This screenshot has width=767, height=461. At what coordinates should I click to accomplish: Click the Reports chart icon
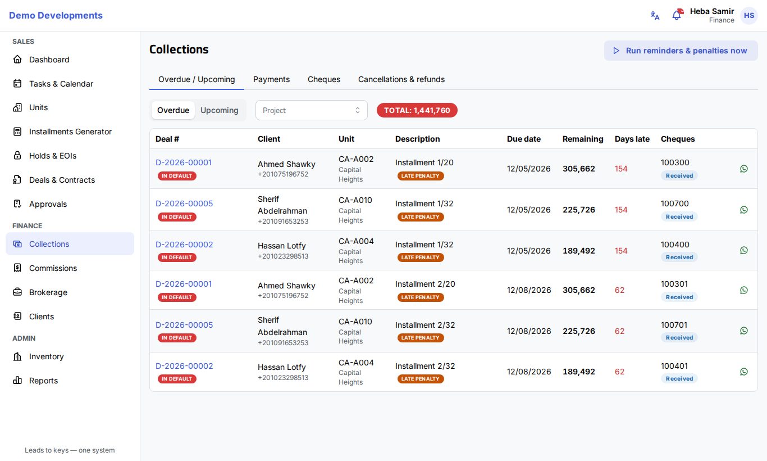click(17, 381)
